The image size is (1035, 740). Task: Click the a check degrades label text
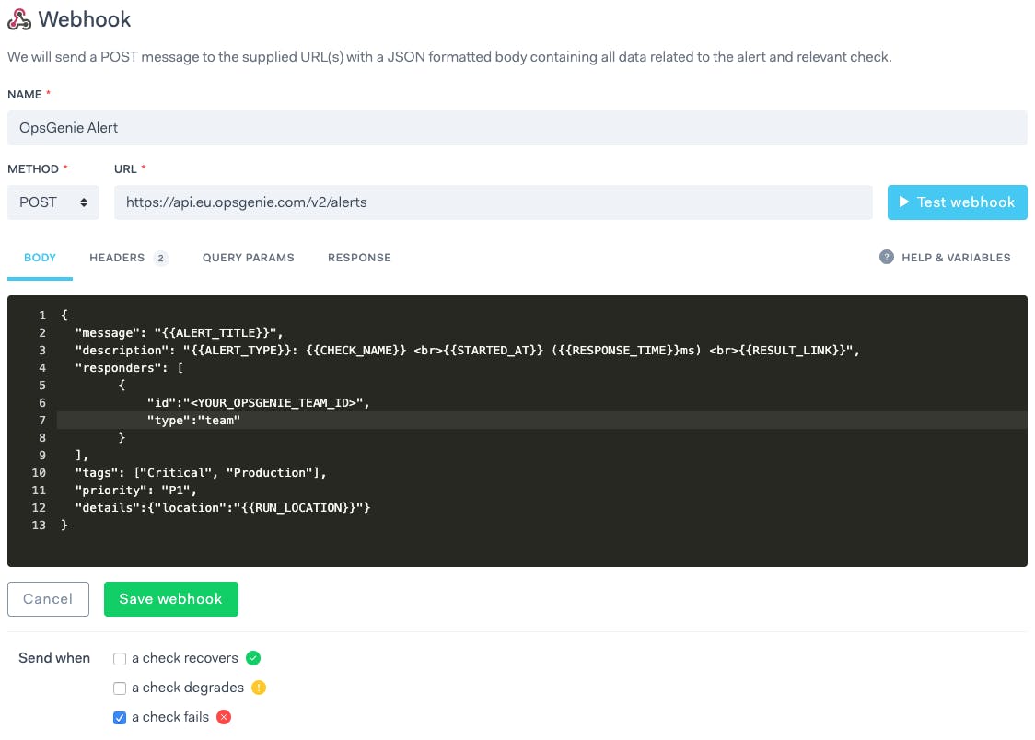click(x=188, y=688)
